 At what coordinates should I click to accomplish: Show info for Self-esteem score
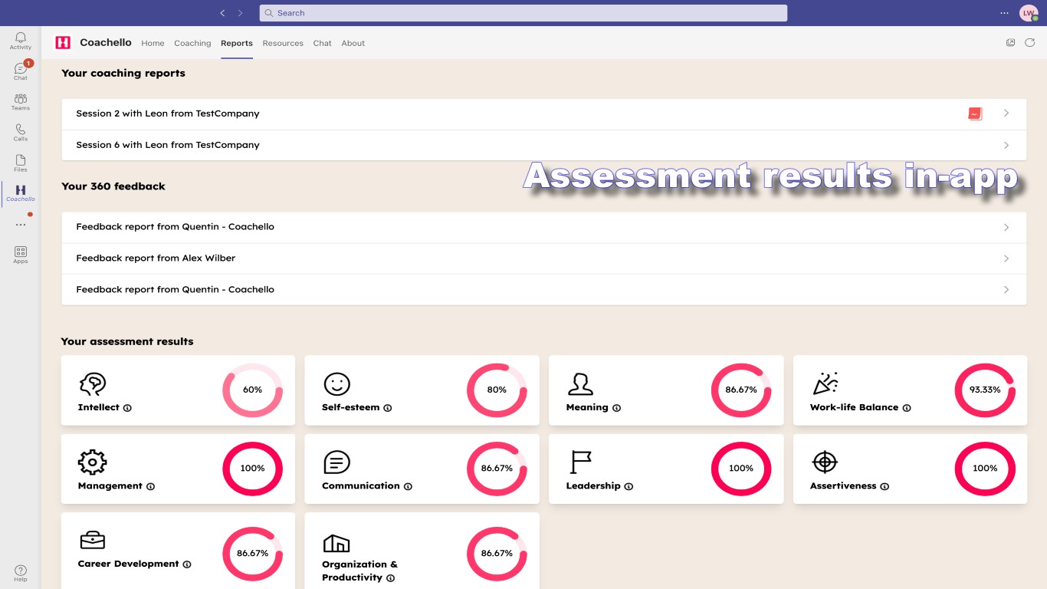tap(387, 408)
